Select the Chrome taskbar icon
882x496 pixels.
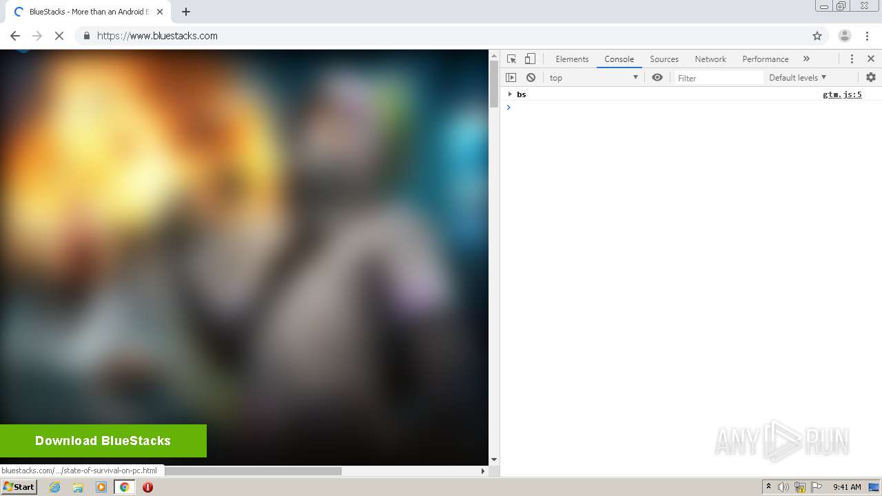pos(124,487)
